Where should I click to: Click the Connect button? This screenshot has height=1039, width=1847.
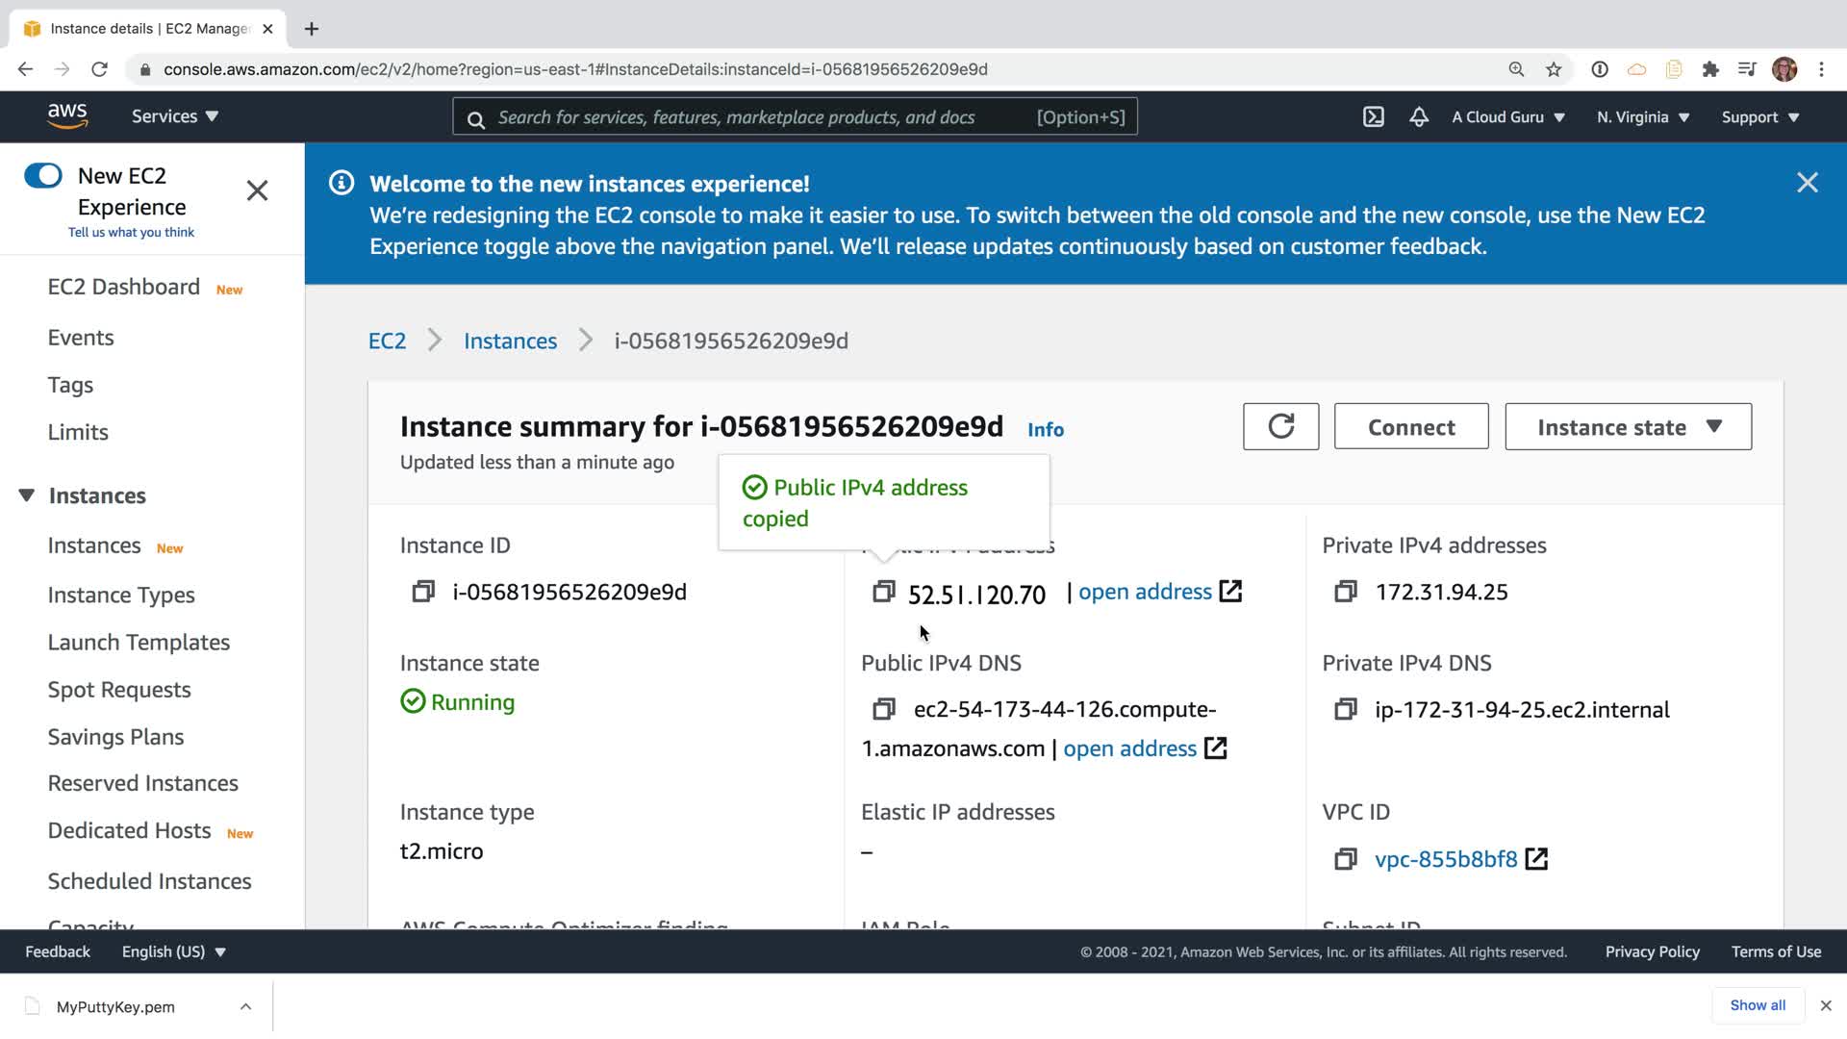[x=1410, y=426]
